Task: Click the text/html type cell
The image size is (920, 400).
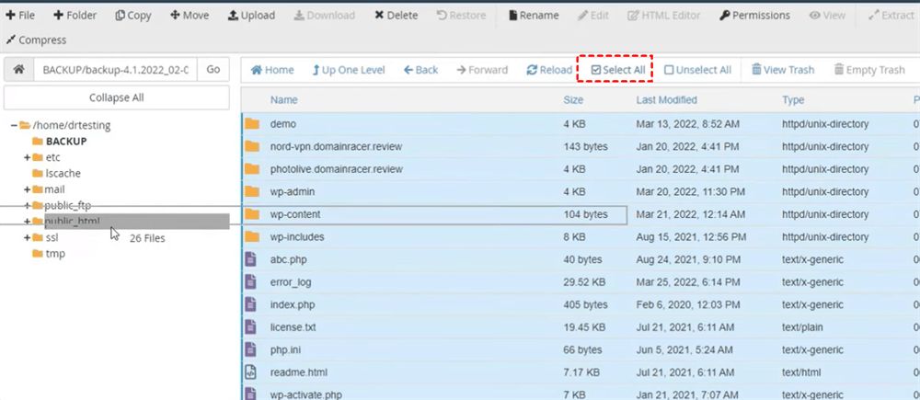Action: click(801, 372)
